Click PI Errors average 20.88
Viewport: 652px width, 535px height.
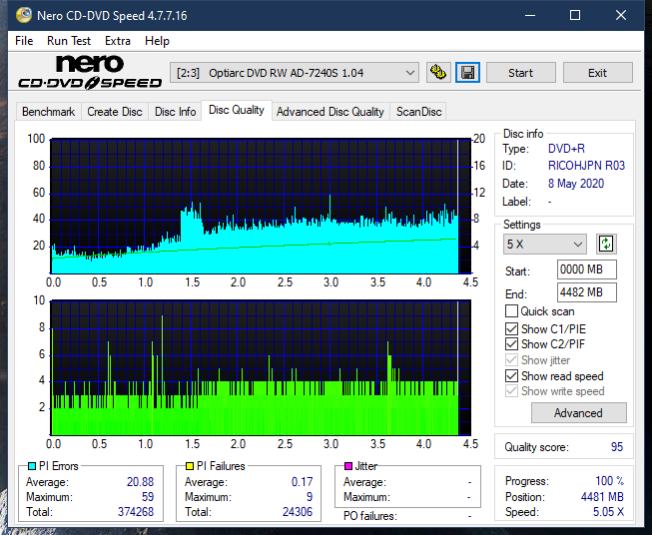point(140,482)
